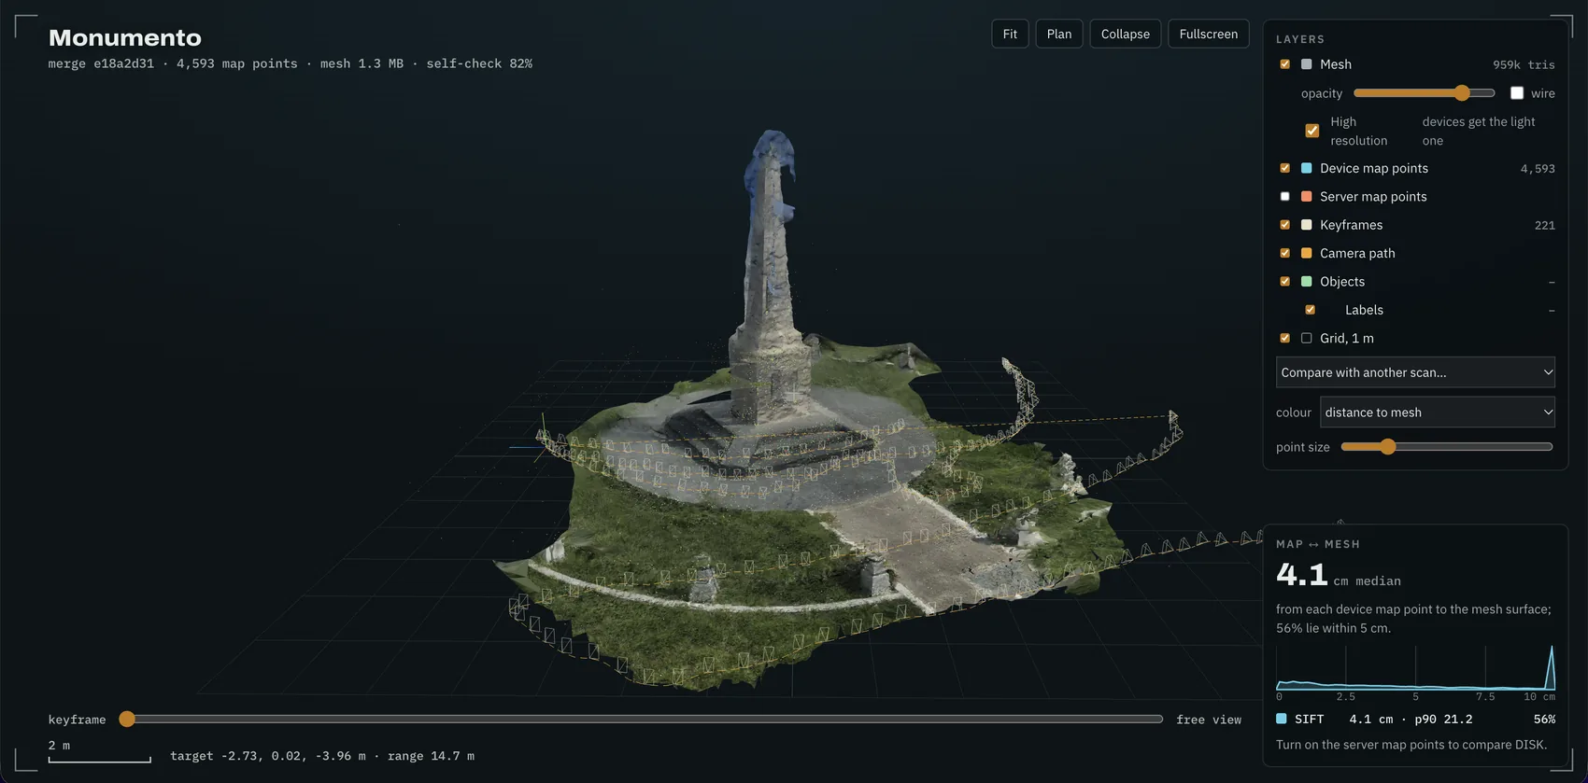Click the 4.1 cm median value
The height and width of the screenshot is (783, 1588).
click(1302, 575)
